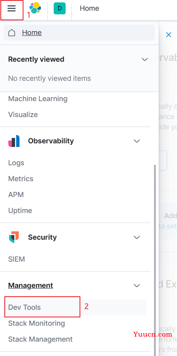Image resolution: width=177 pixels, height=356 pixels.
Task: Collapse the Management section chevron
Action: tap(137, 286)
